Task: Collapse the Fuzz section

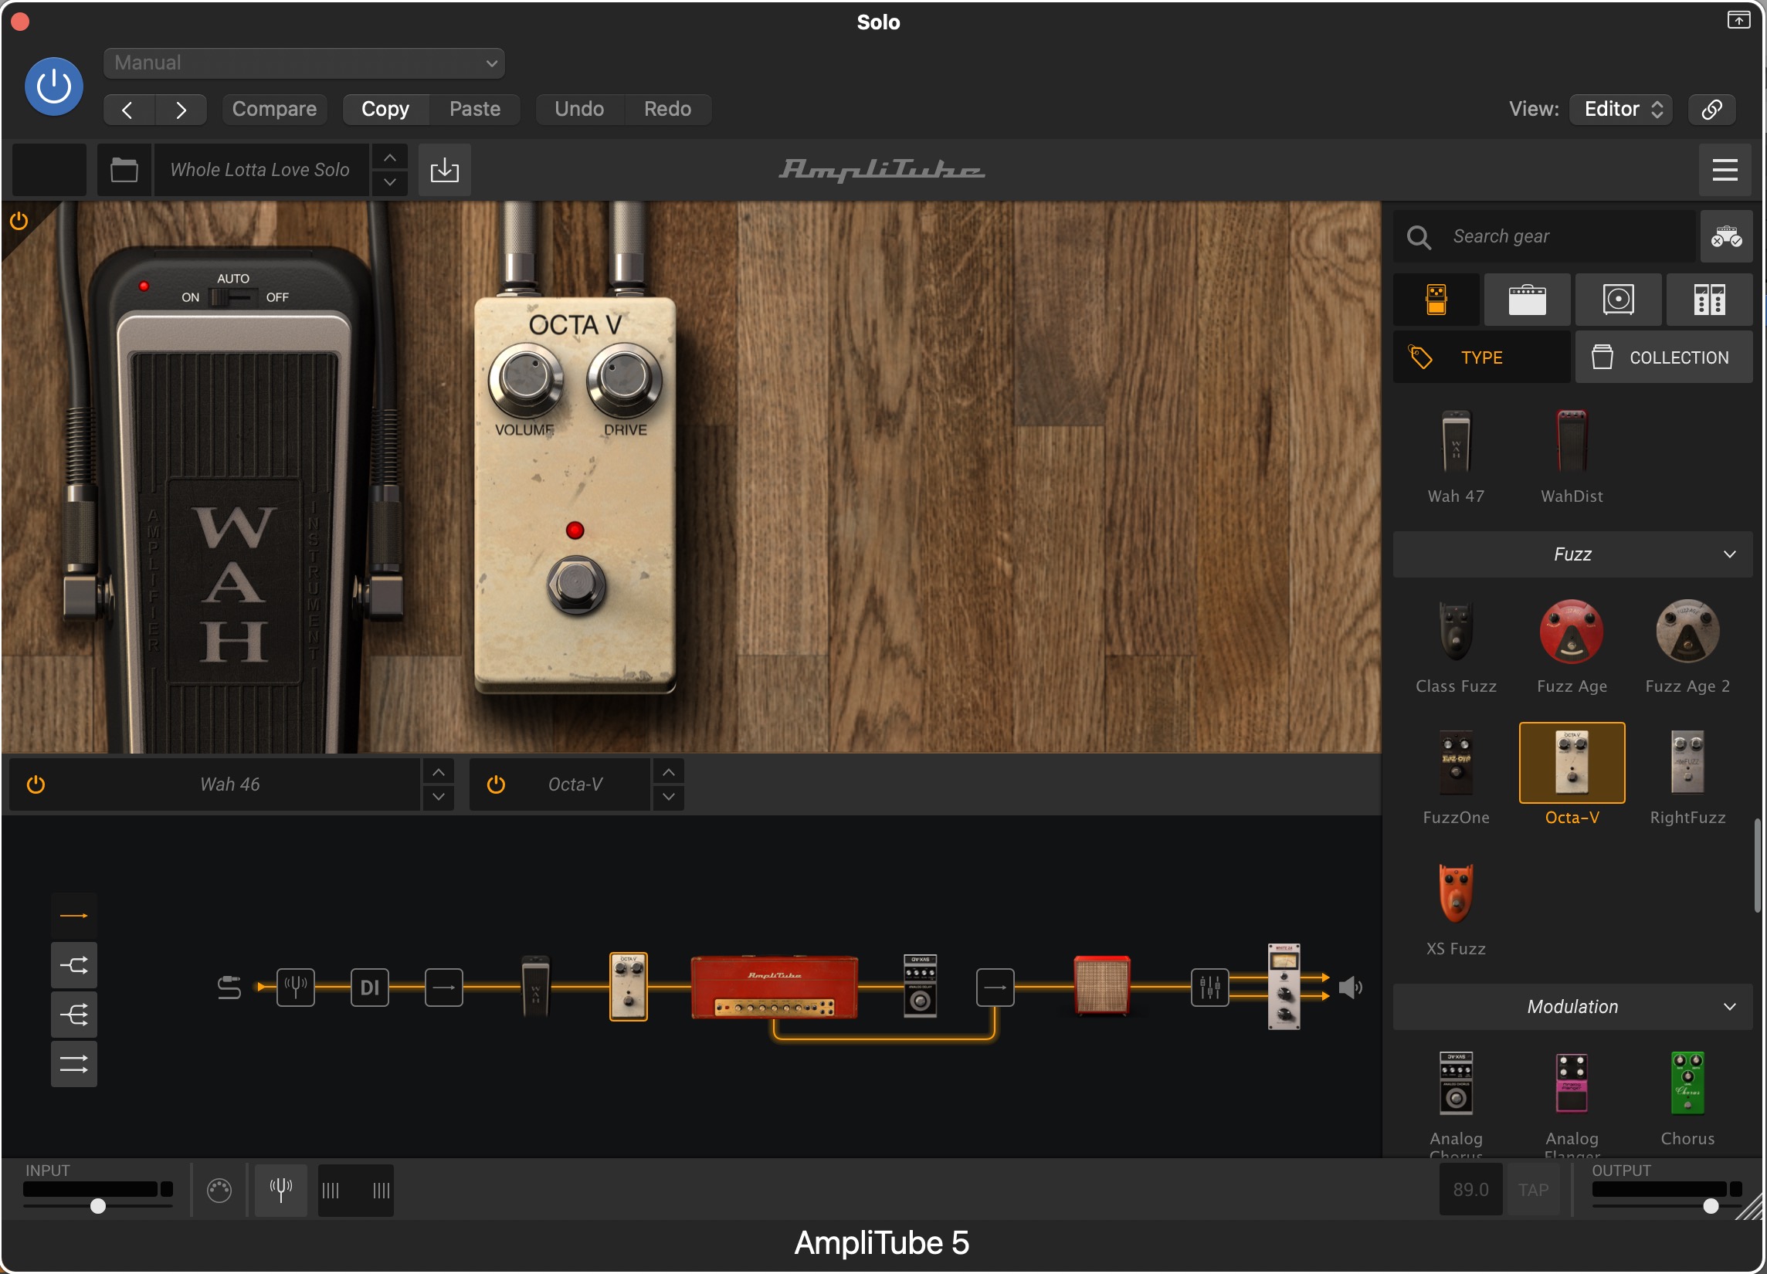Action: coord(1572,554)
